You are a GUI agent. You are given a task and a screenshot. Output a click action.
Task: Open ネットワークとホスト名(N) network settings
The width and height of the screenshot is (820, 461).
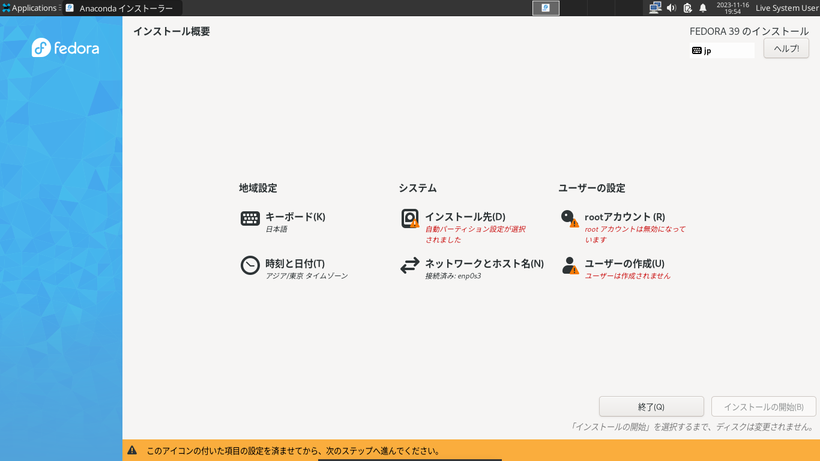(472, 268)
